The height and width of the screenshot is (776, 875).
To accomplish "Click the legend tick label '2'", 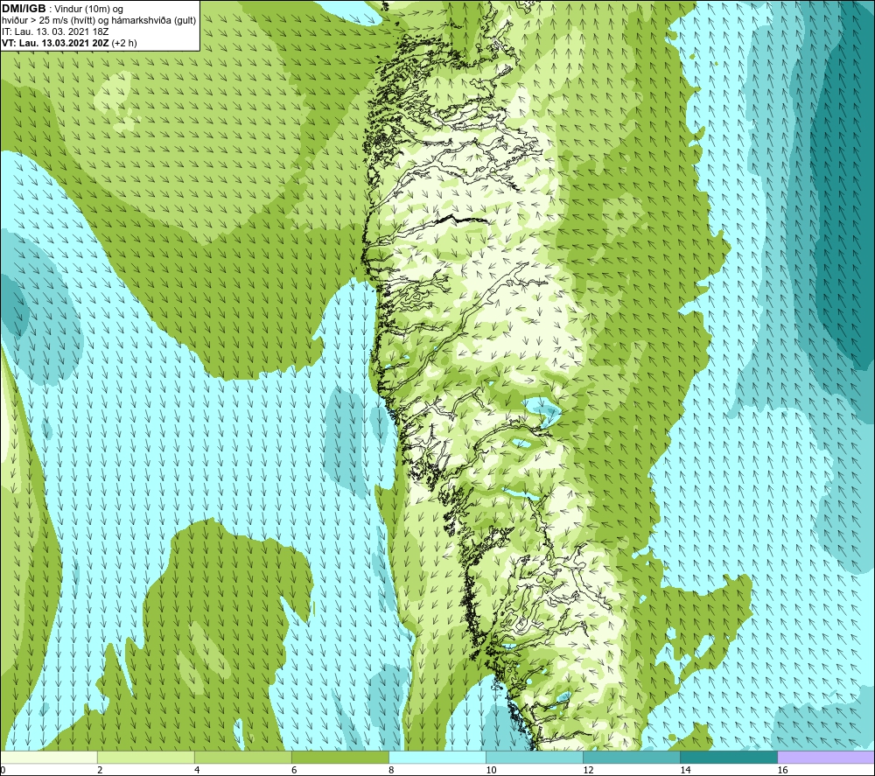I will (100, 770).
